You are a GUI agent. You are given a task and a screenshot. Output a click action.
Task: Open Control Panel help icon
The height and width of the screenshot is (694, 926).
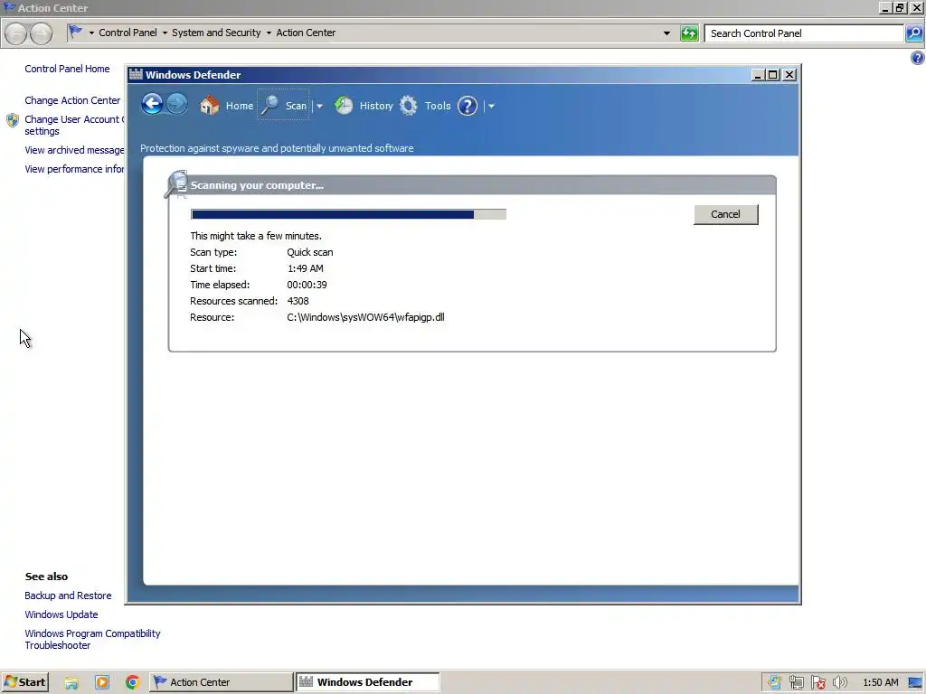coord(917,58)
